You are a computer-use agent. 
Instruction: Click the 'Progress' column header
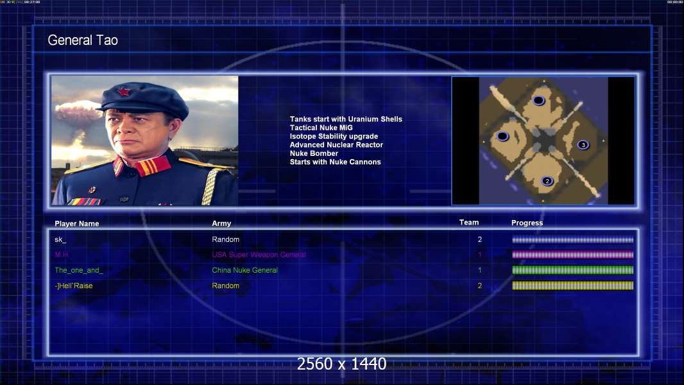click(x=527, y=223)
